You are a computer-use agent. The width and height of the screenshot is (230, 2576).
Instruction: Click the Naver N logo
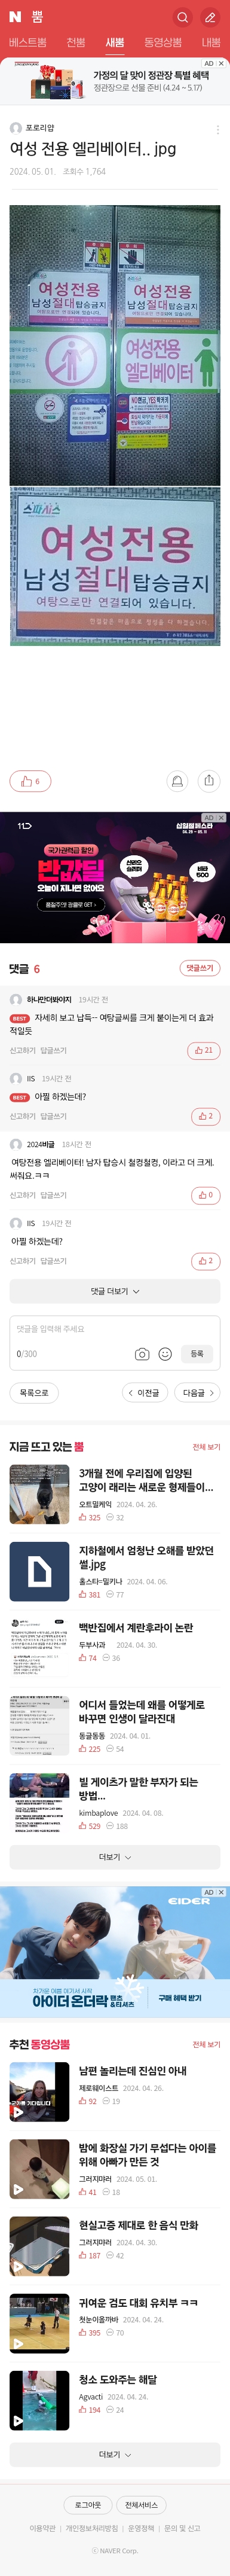(x=15, y=17)
